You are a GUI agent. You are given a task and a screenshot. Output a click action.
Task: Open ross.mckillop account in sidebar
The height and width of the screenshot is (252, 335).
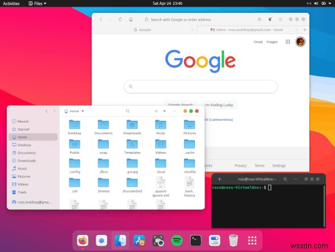33,202
